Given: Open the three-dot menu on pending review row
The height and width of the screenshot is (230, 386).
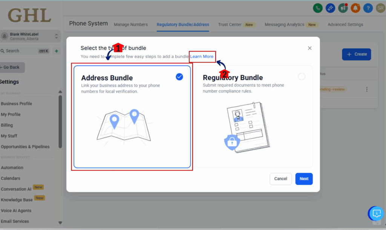Looking at the screenshot, I should point(367,89).
